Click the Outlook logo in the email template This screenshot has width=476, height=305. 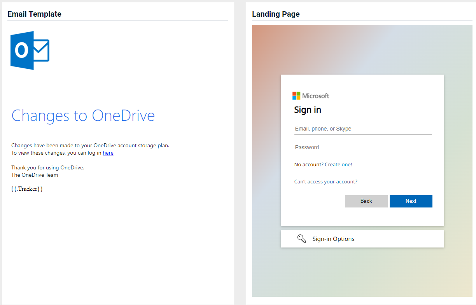30,51
